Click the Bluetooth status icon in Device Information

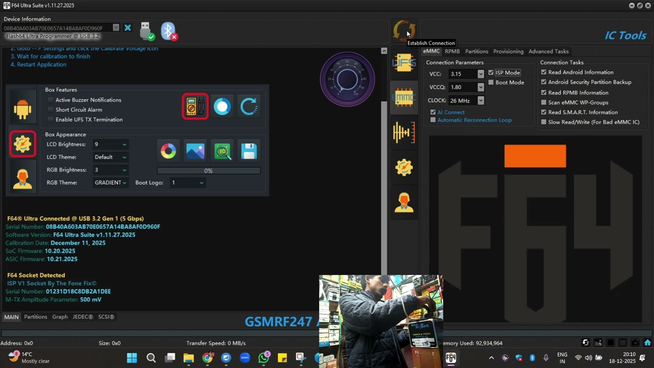(x=169, y=31)
